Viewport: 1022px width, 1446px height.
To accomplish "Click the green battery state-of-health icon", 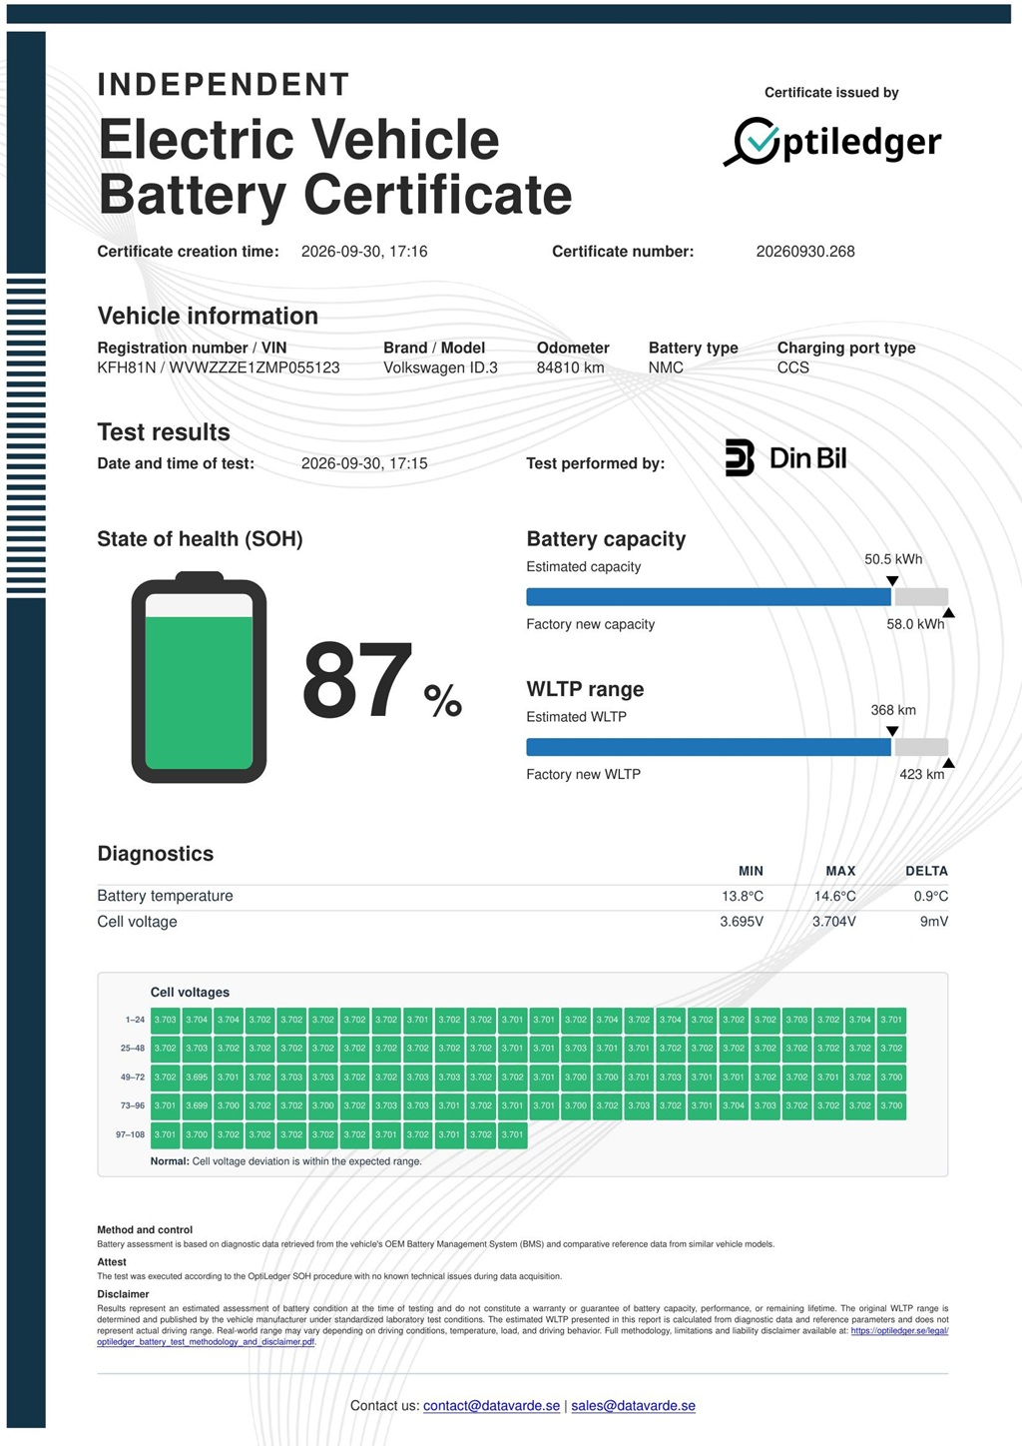I will coord(199,677).
